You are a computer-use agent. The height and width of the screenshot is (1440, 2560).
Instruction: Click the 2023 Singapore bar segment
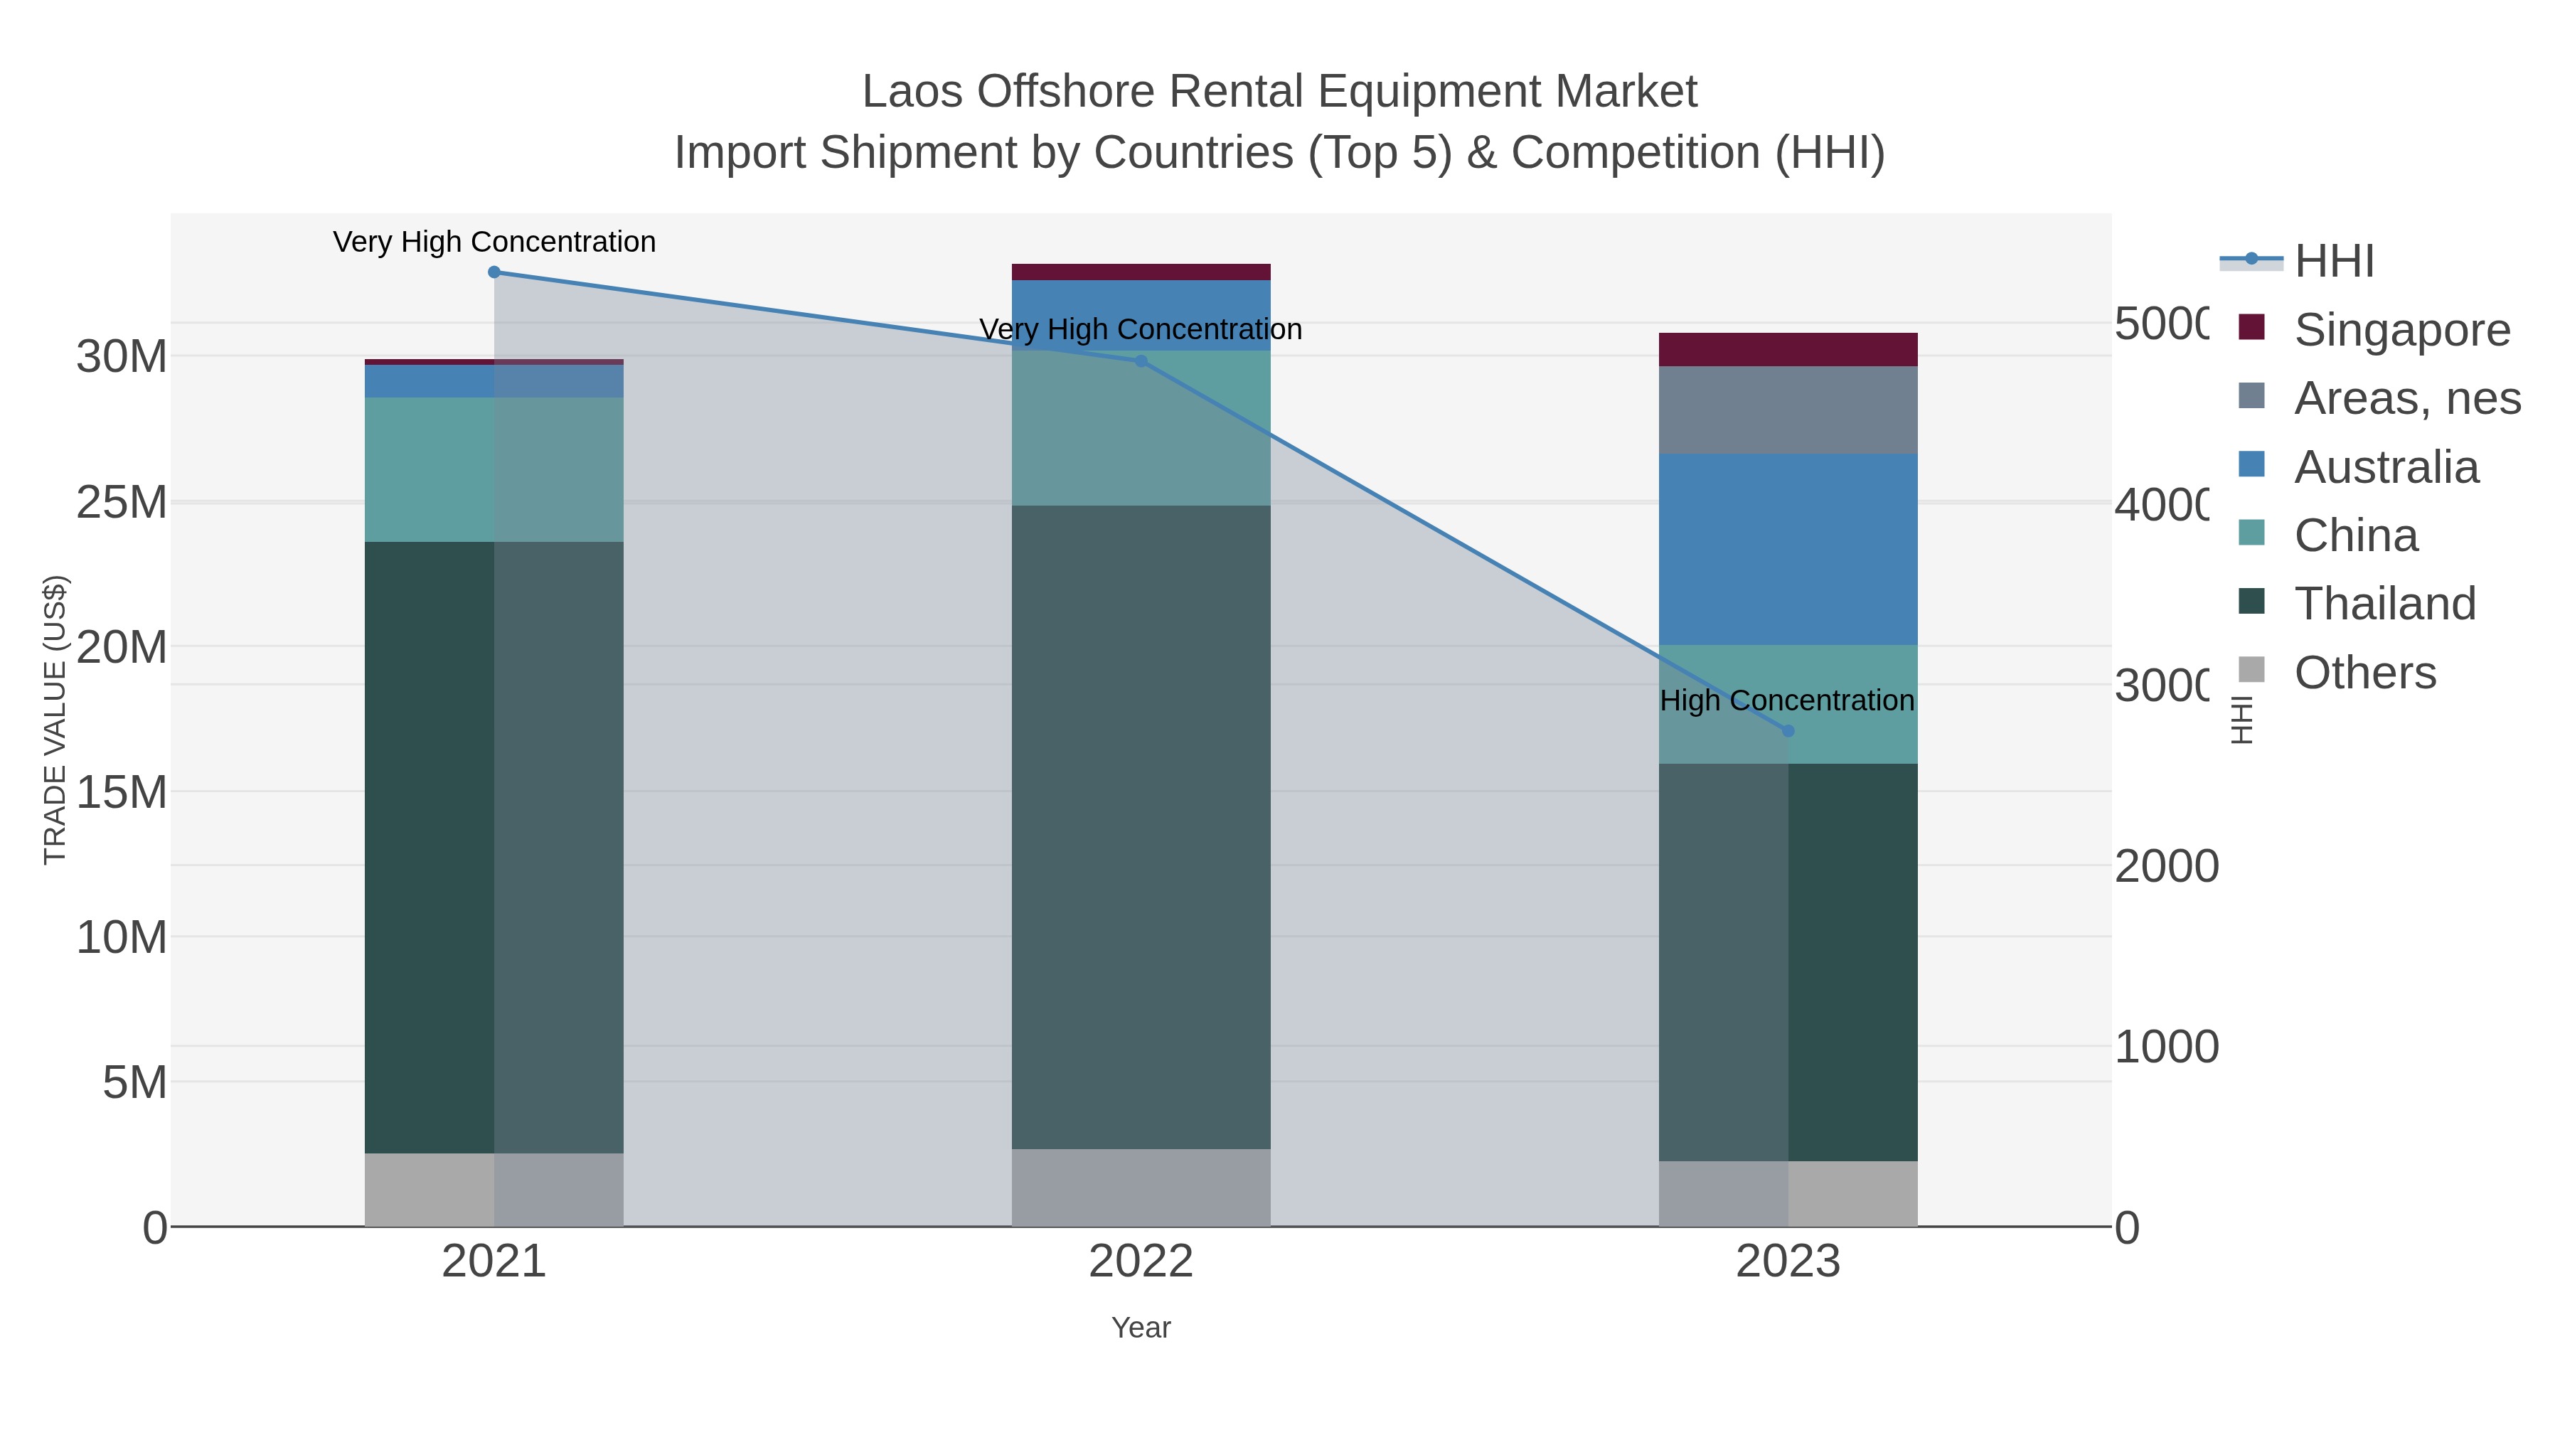(1788, 350)
